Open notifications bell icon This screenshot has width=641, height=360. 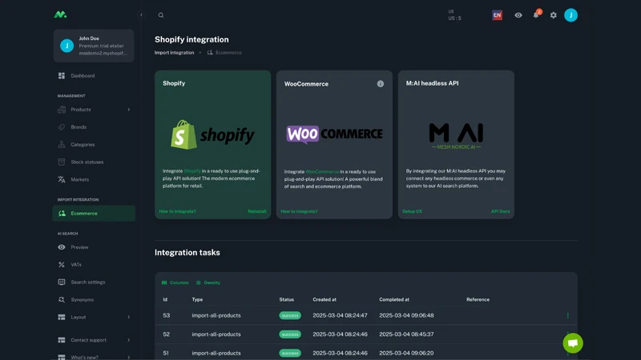(x=536, y=15)
